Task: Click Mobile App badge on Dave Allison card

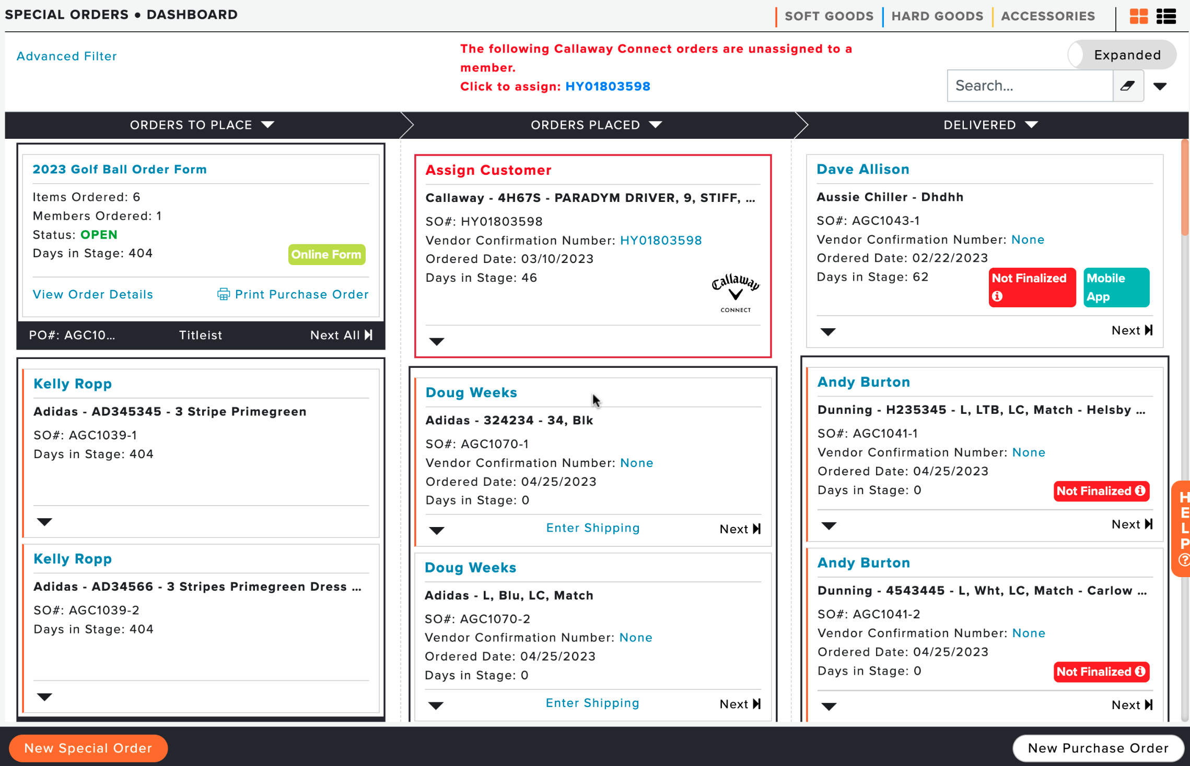Action: tap(1116, 288)
